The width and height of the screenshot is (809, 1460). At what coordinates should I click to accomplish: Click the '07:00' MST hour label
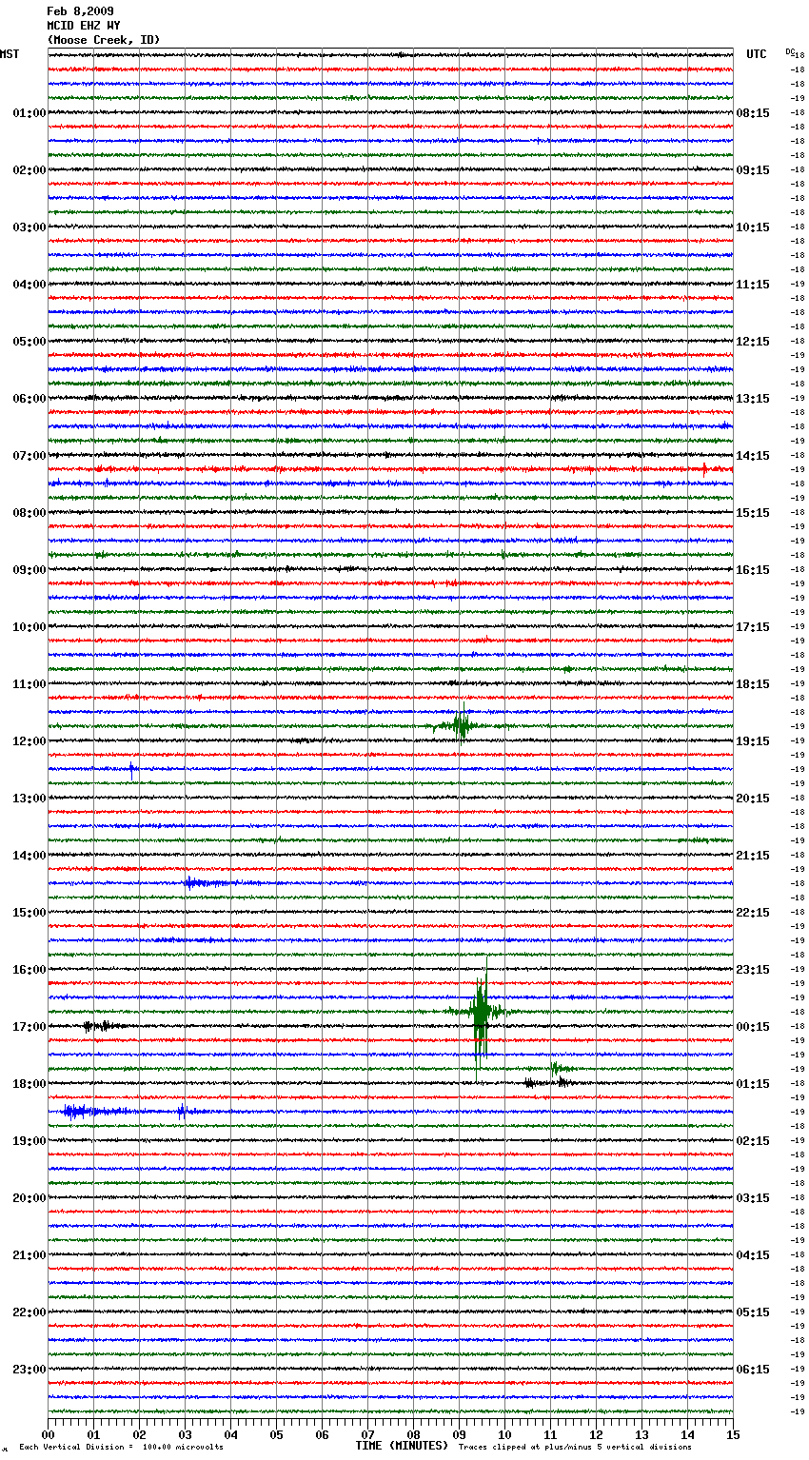(x=30, y=456)
